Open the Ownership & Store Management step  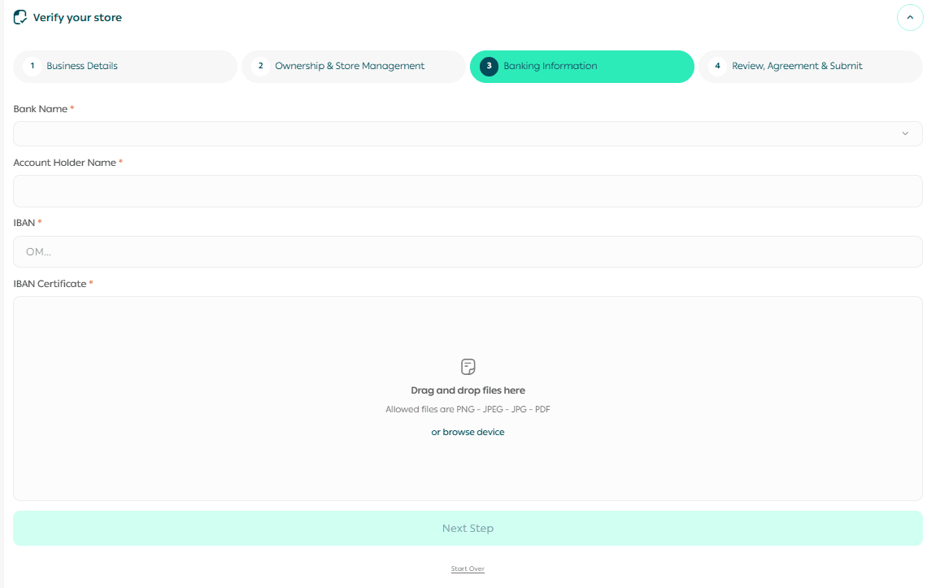[x=354, y=66]
